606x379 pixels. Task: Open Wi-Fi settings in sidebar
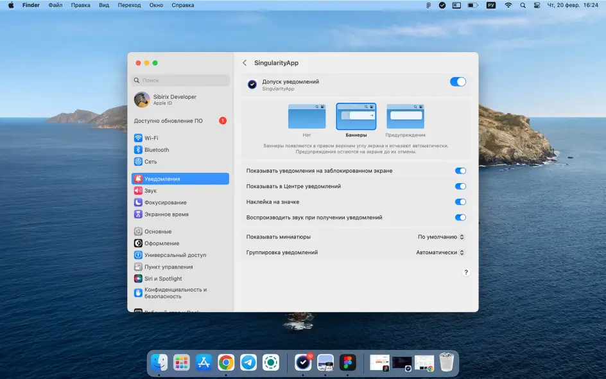151,138
